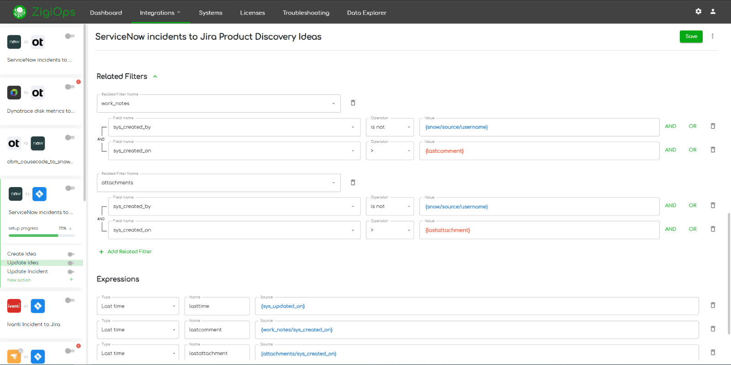This screenshot has height=365, width=731.
Task: Open Type dropdown for lasttime expression
Action: [138, 306]
